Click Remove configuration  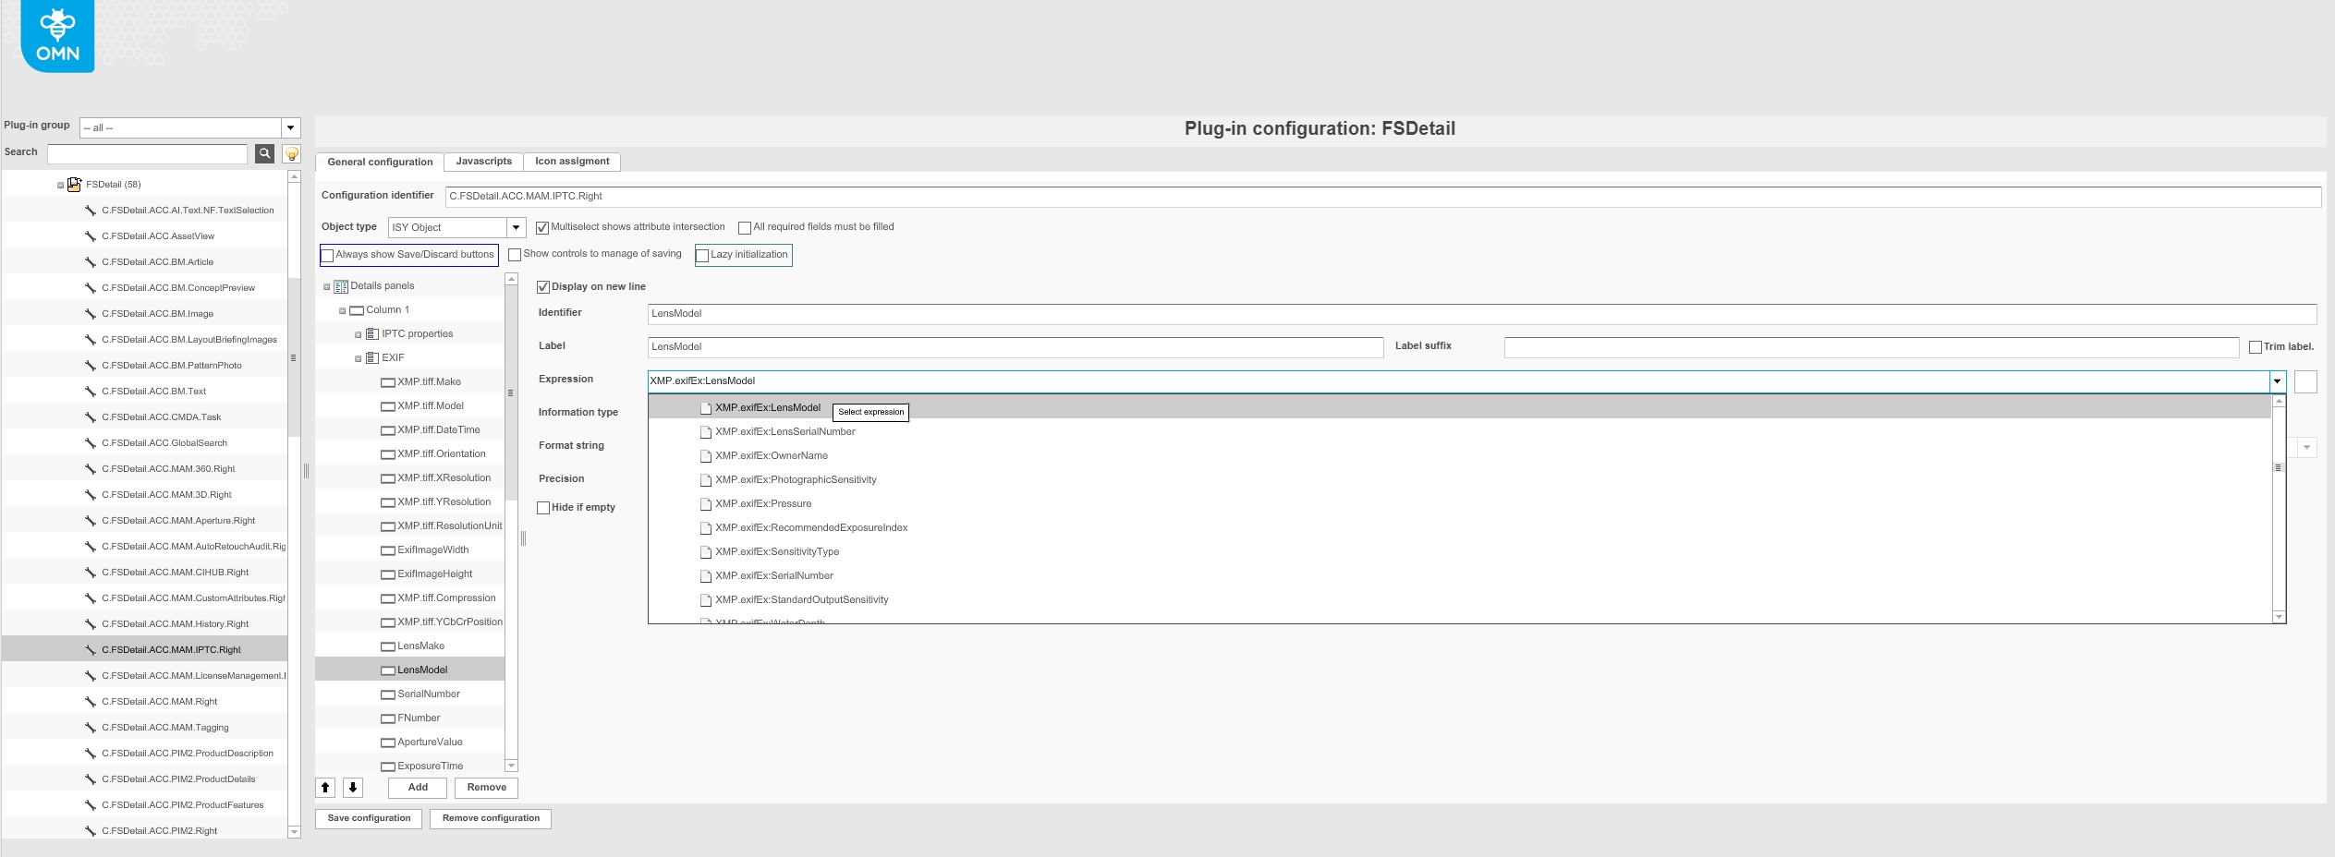pyautogui.click(x=491, y=818)
